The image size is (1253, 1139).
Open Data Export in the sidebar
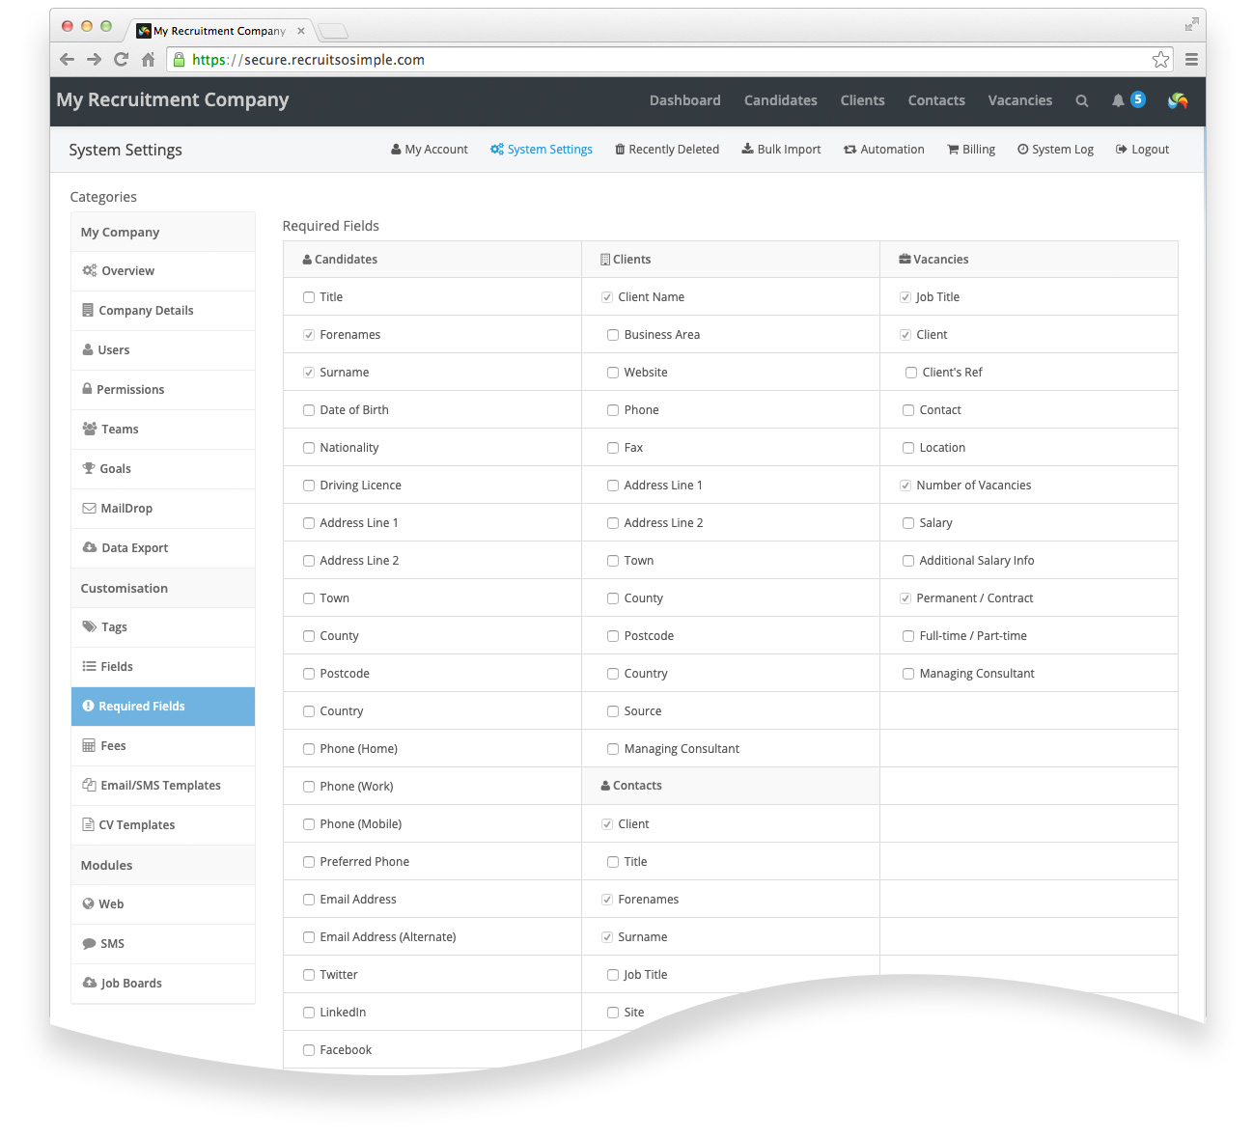click(163, 548)
